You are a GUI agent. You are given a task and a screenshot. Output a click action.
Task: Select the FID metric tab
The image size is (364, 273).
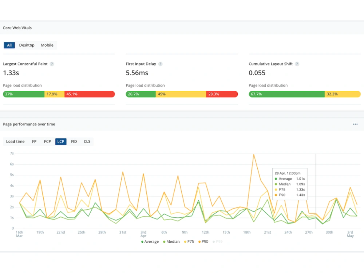[74, 141]
